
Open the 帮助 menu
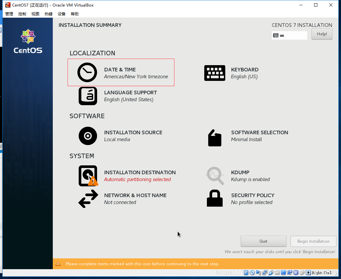pyautogui.click(x=75, y=14)
